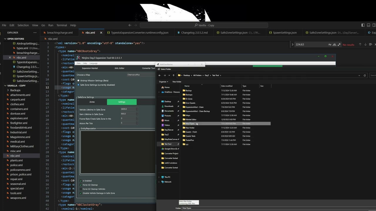Screen dimensions: 376x211
Task: Open the xyz folder
Action: point(187,144)
